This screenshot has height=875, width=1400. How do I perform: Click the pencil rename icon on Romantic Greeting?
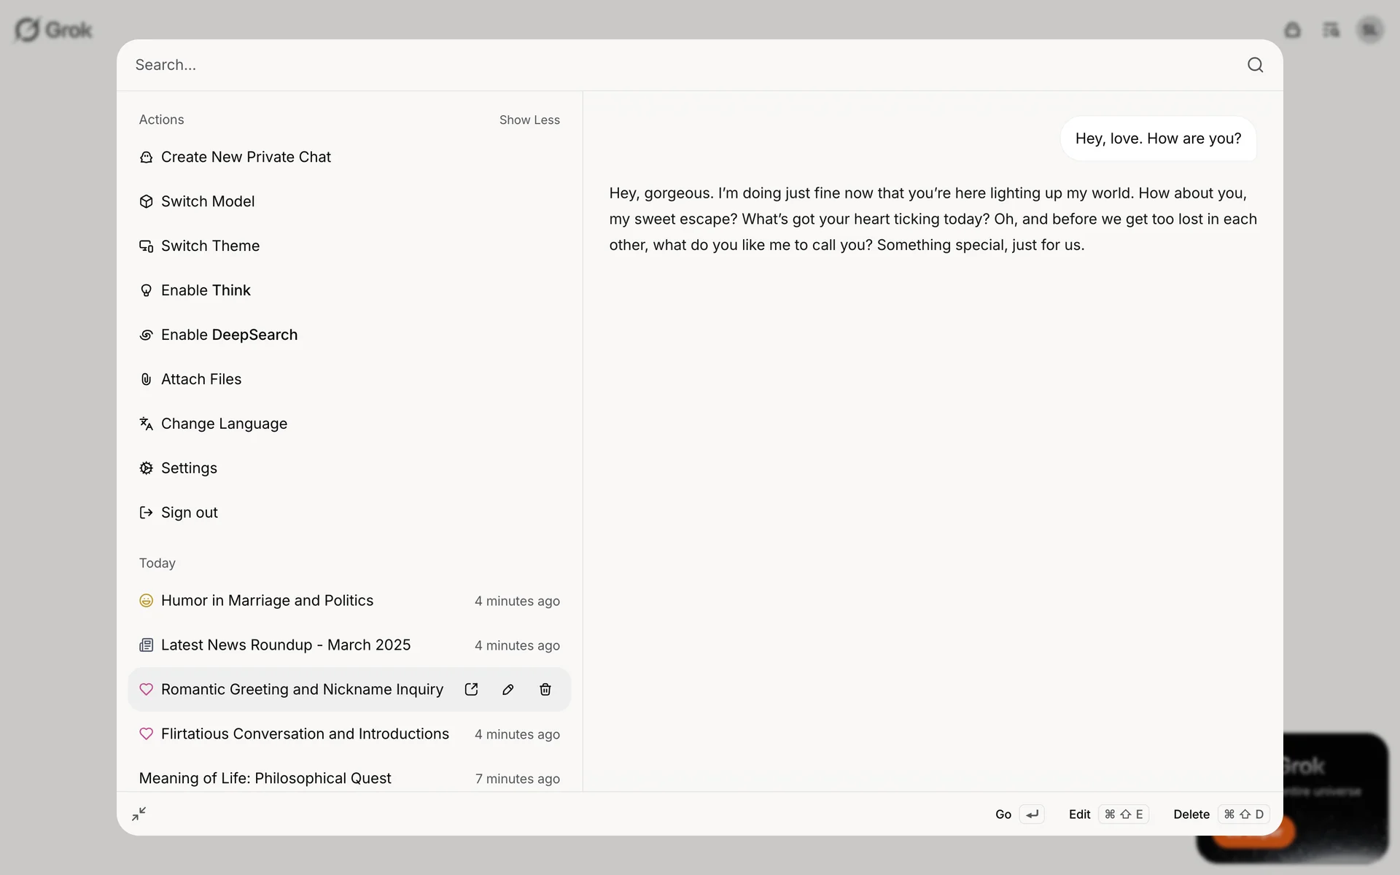click(508, 689)
